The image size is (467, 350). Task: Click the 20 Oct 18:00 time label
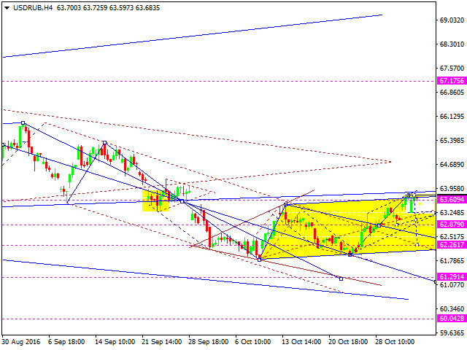pos(348,342)
